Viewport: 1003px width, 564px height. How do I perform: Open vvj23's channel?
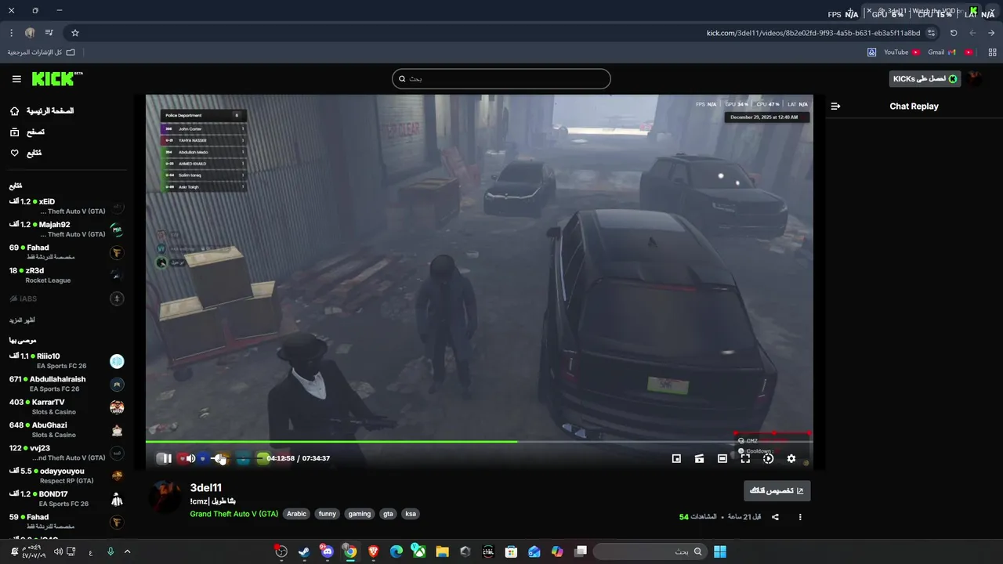pos(67,453)
